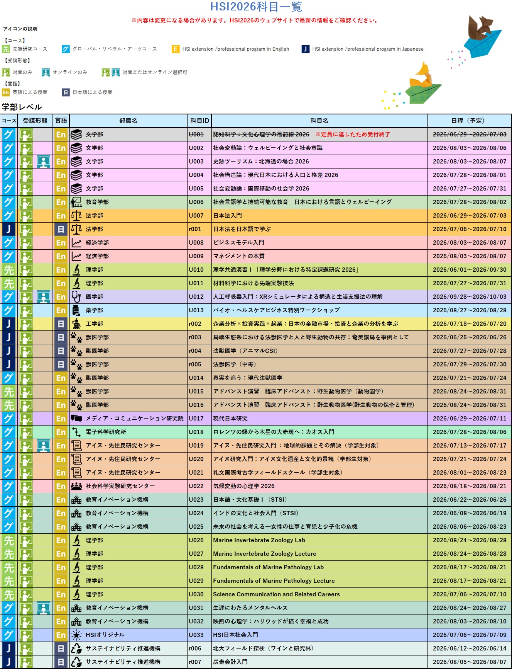Click the scales icon in r001 row
Screen dimensions: 512x669
click(76, 229)
